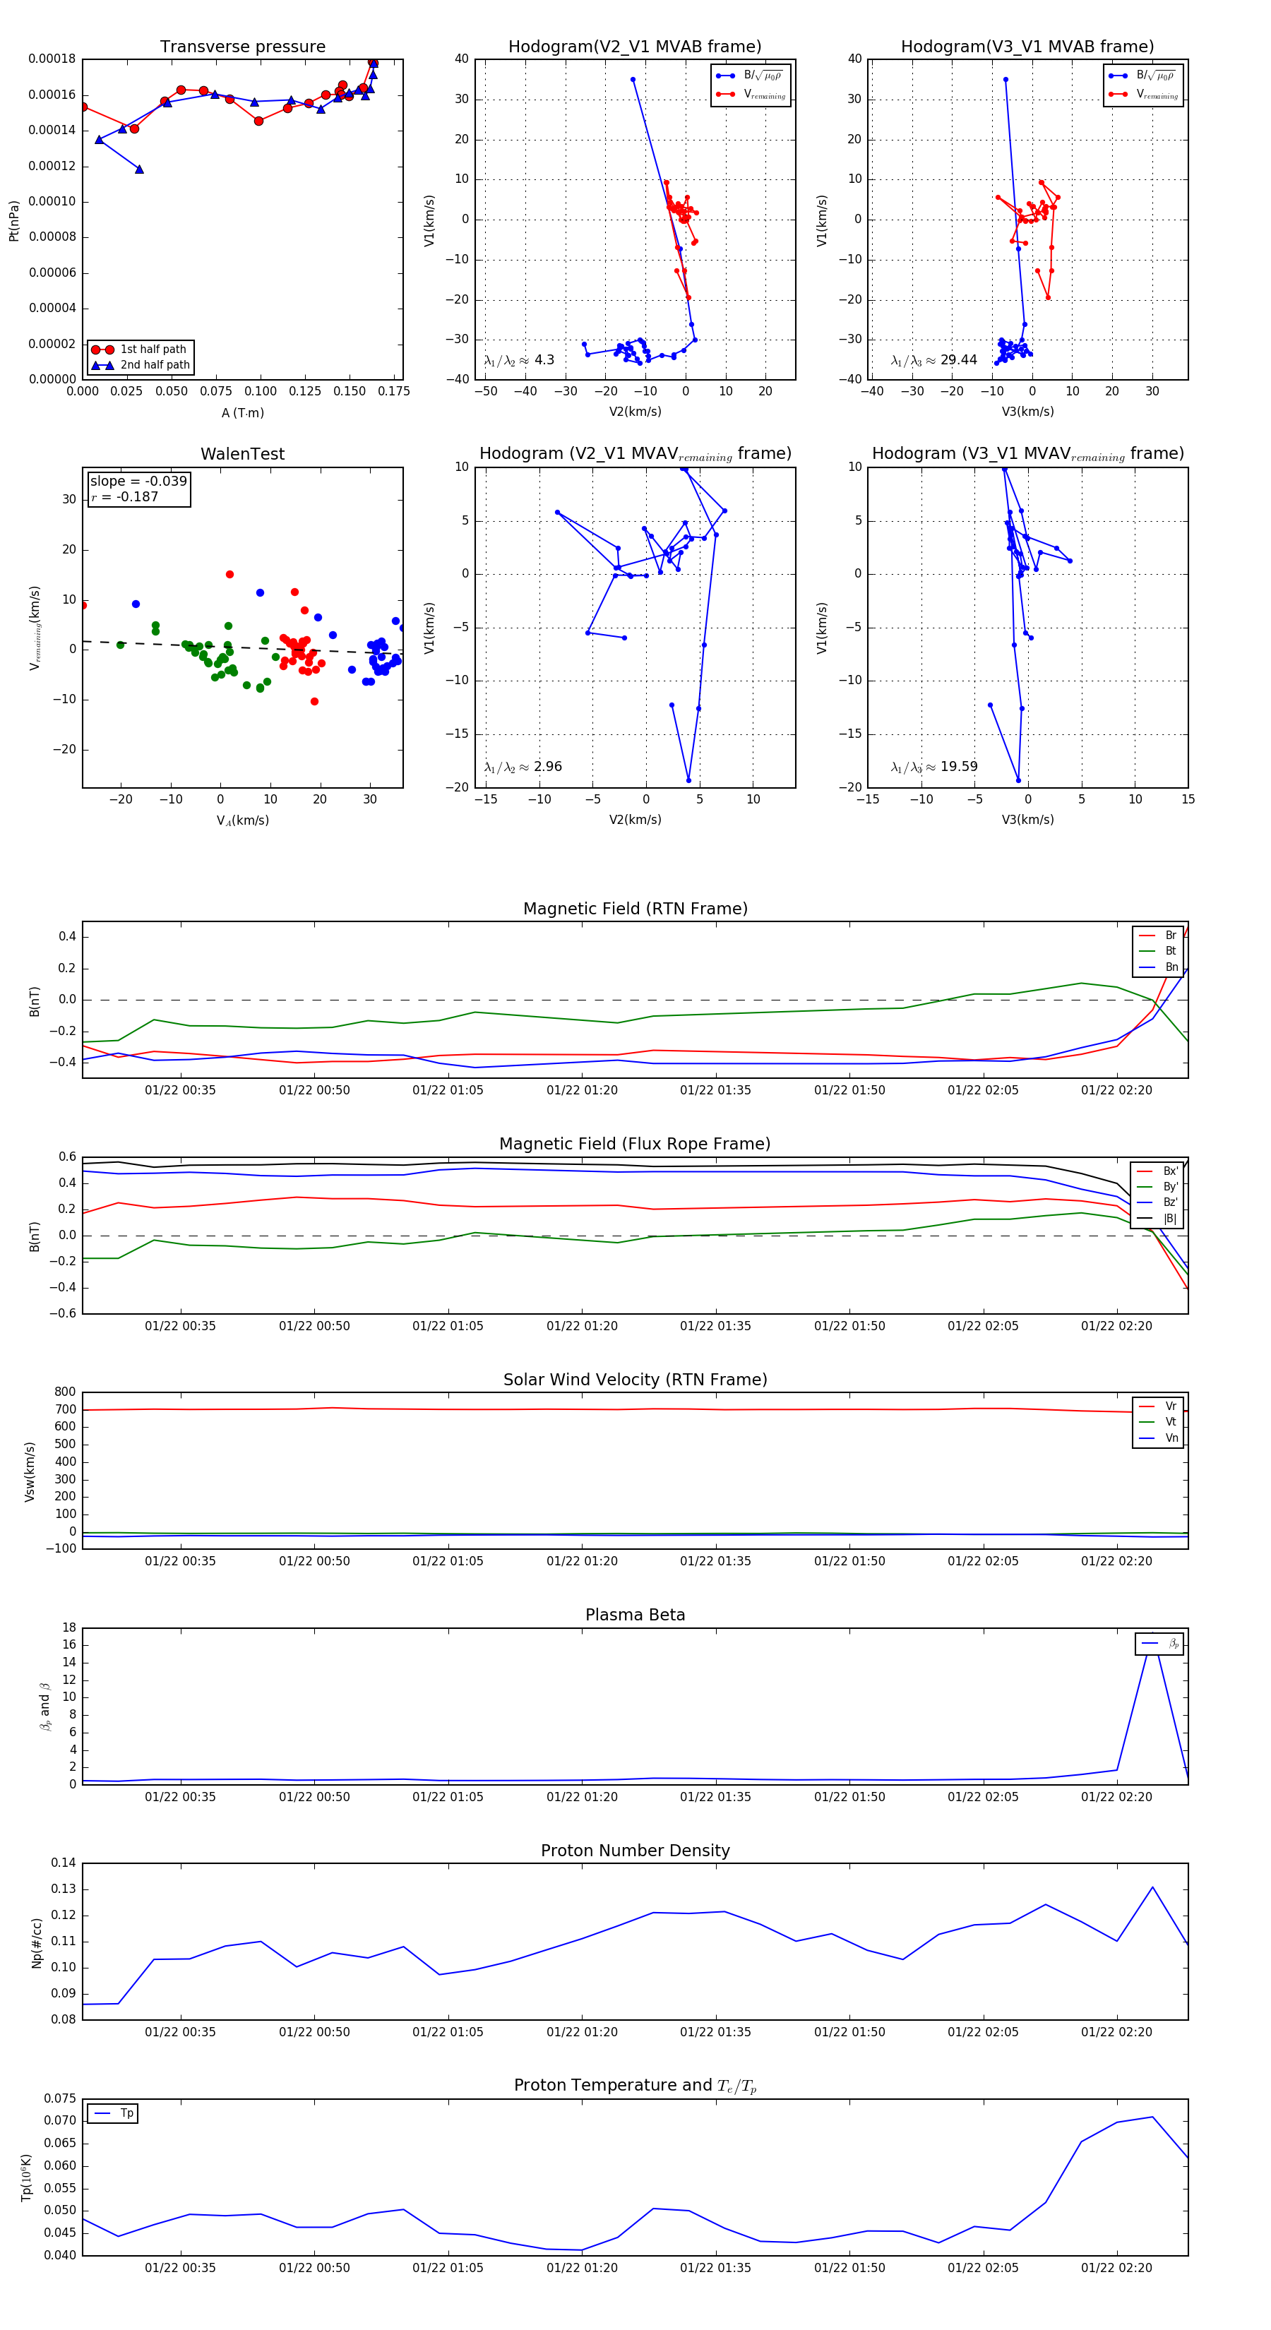The image size is (1271, 2330).
Task: Click the "A (T·m)" x-axis label
Action: 242,413
